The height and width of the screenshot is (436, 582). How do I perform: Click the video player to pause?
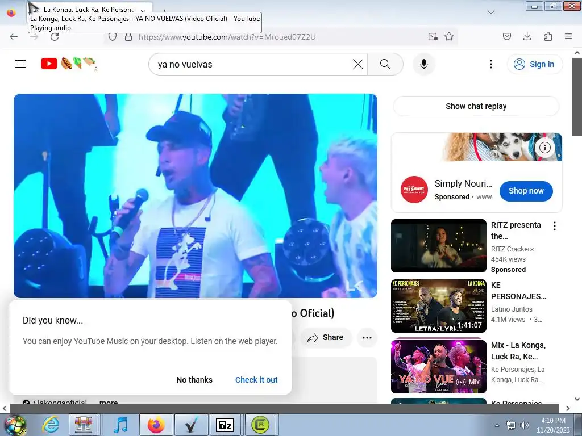pyautogui.click(x=196, y=195)
